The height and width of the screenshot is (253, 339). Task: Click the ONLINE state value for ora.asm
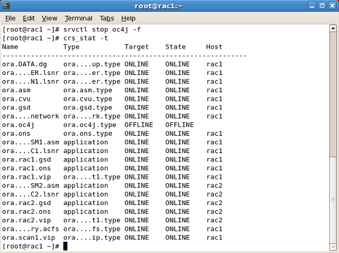178,90
